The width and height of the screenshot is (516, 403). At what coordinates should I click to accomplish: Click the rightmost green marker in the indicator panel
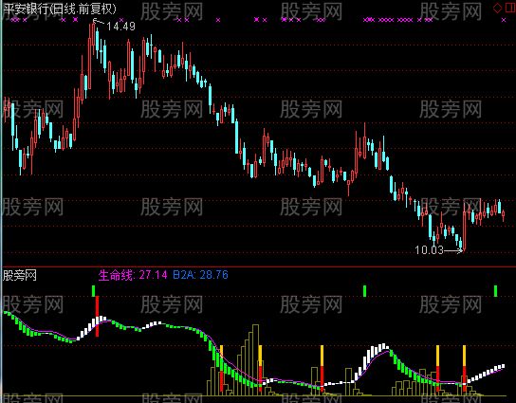pyautogui.click(x=495, y=291)
